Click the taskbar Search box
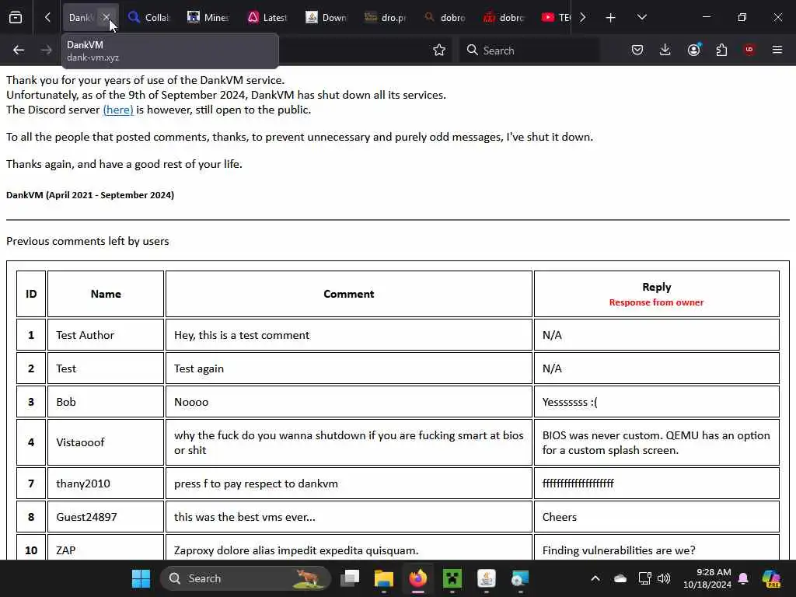This screenshot has height=597, width=796. pos(246,578)
